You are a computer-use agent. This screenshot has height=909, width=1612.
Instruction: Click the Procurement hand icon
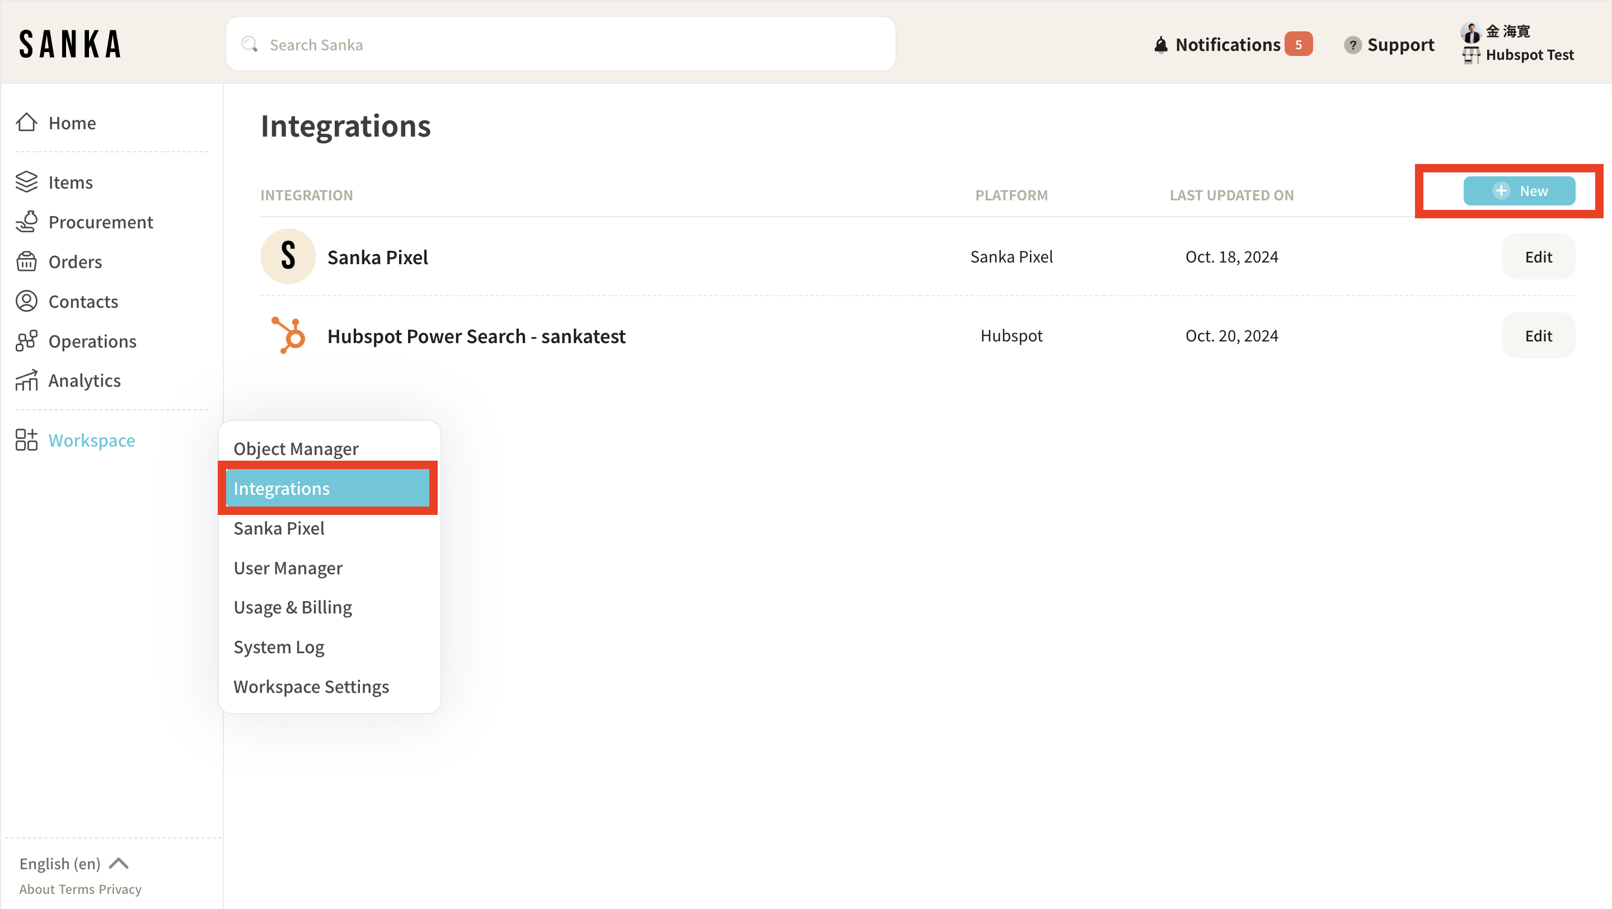26,222
